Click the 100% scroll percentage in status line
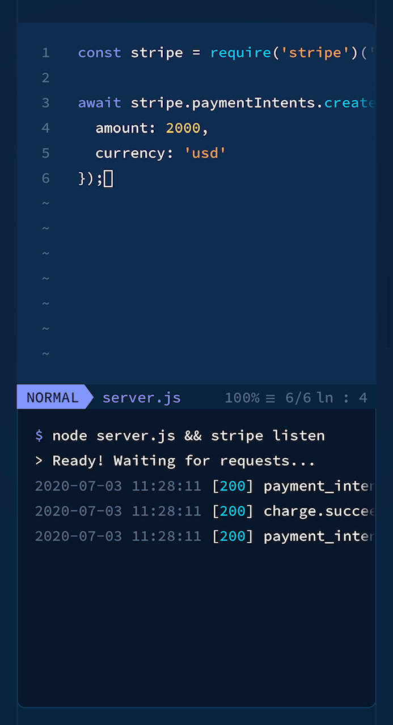 242,398
